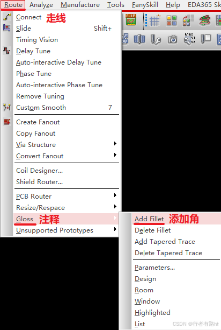This screenshot has width=221, height=330.
Task: Open the Manufacture menu
Action: click(80, 5)
